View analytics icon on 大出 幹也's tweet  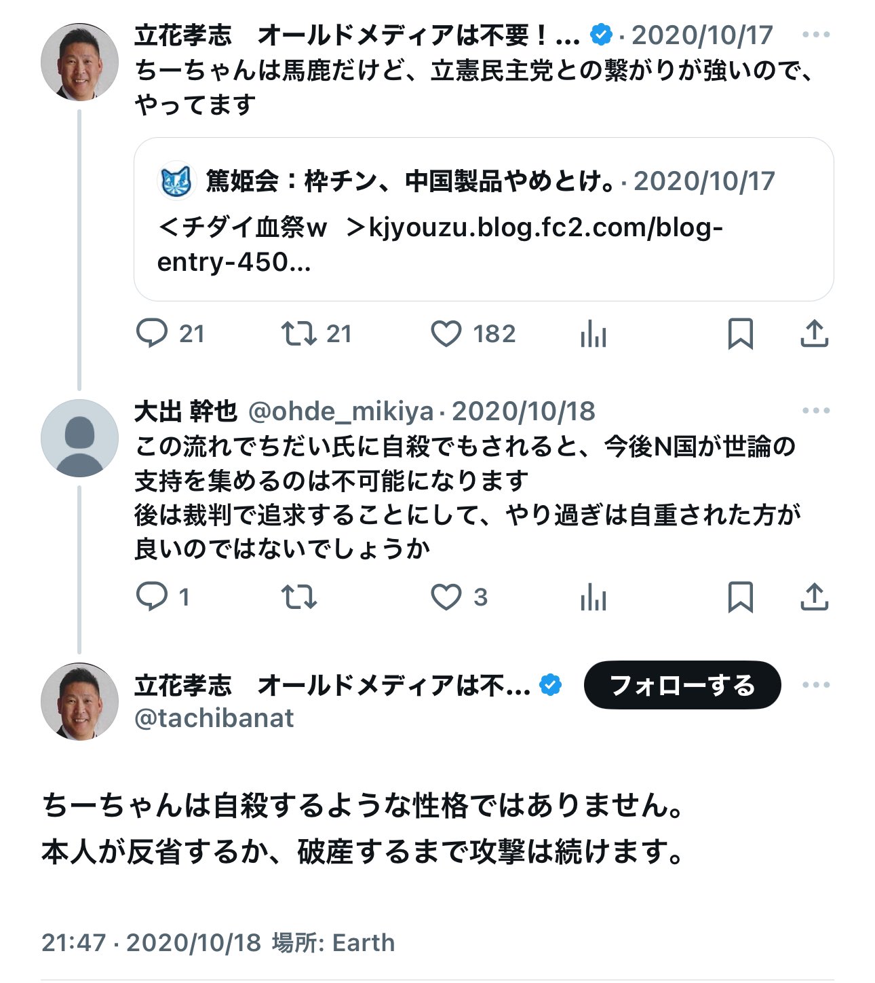click(594, 597)
